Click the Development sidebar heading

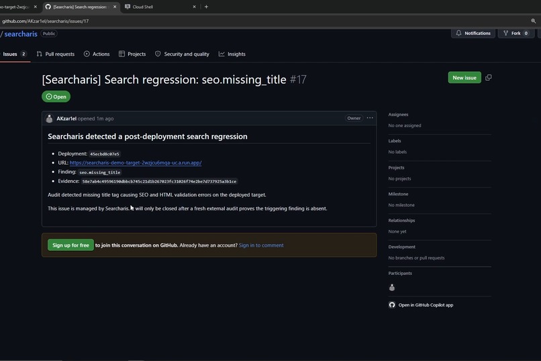click(401, 247)
